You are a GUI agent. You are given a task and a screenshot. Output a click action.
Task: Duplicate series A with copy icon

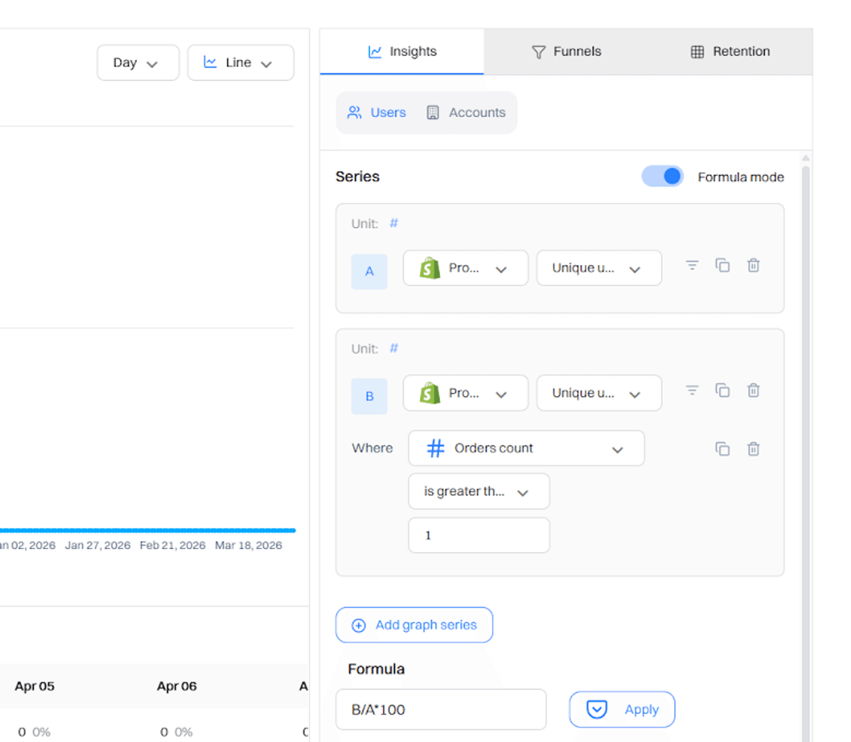pos(722,265)
